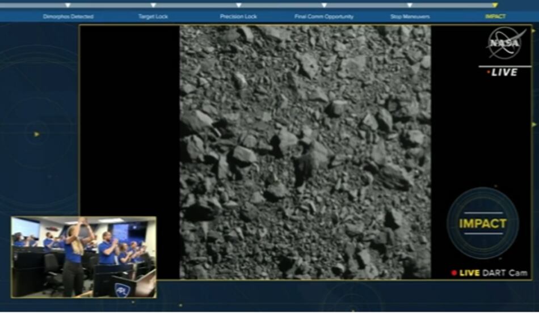This screenshot has width=539, height=314.
Task: Click the yellow IMPACT label in timeline
Action: [x=495, y=16]
